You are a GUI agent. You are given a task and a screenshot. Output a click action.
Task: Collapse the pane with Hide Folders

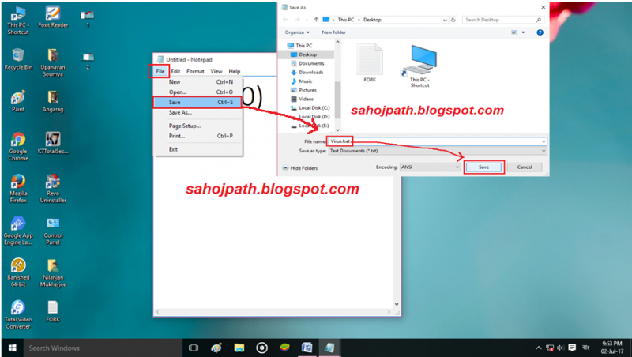300,168
